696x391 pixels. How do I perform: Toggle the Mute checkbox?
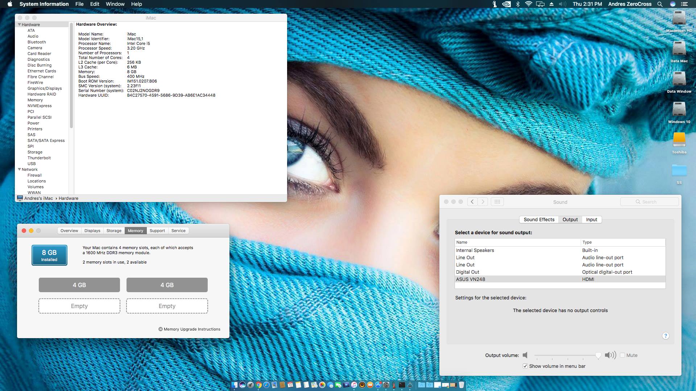tap(622, 355)
